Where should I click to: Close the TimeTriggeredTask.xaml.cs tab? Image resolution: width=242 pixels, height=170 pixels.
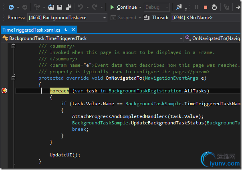pos(73,30)
